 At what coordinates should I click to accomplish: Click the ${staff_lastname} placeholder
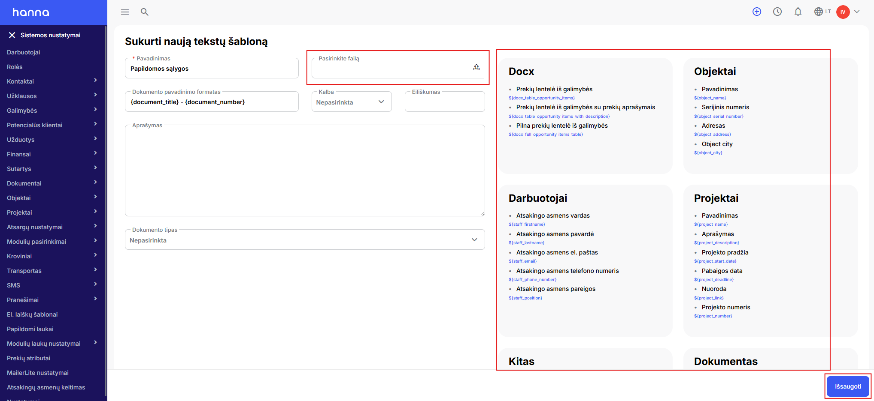[x=527, y=243]
